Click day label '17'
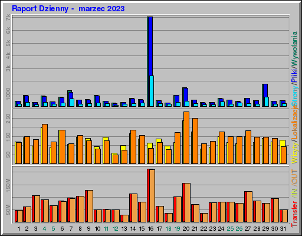This screenshot has width=302, height=236. [159, 229]
